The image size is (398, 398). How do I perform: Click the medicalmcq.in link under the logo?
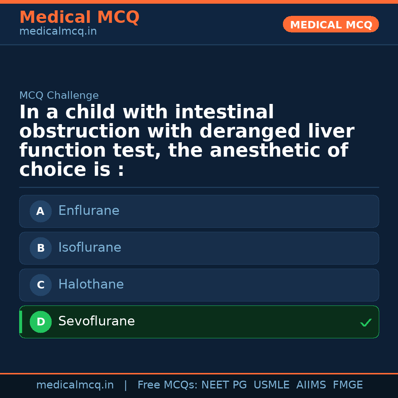click(58, 31)
